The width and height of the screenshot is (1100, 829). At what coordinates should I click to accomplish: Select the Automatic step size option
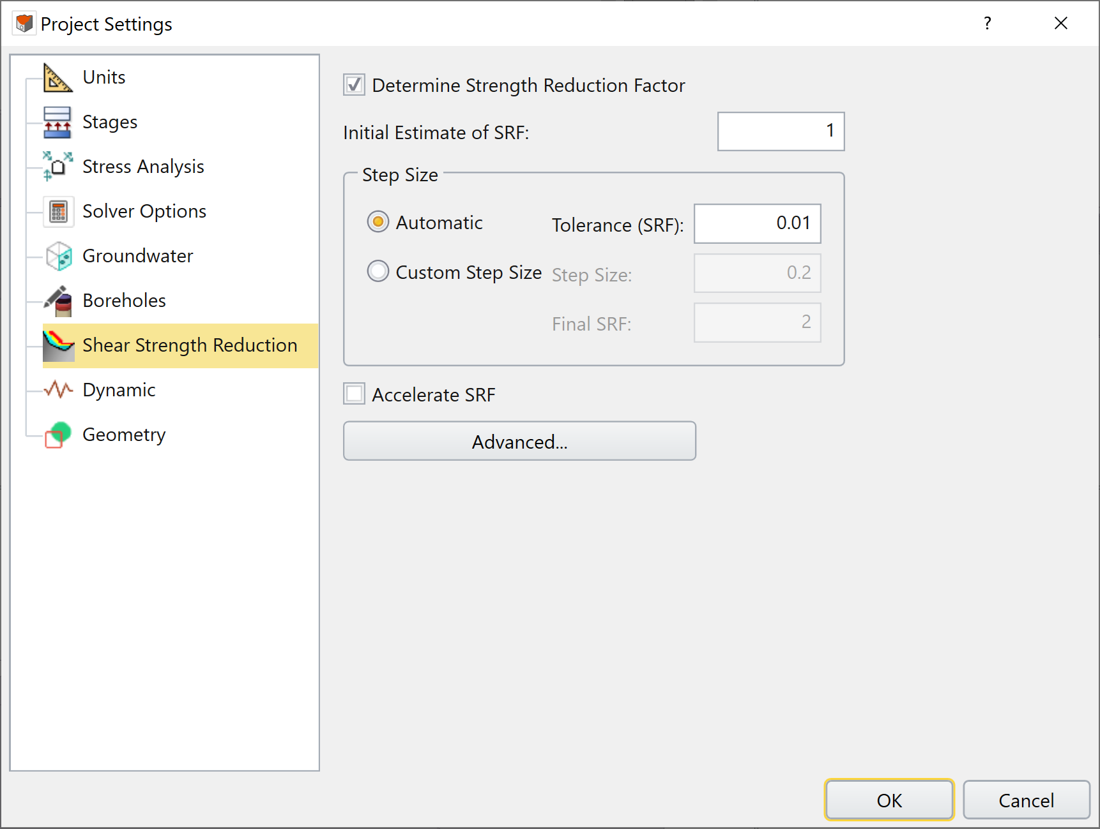tap(378, 222)
